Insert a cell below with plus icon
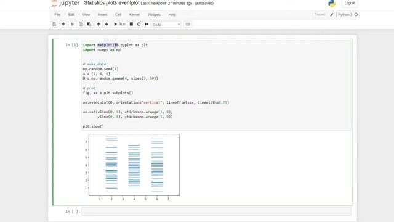 63,24
